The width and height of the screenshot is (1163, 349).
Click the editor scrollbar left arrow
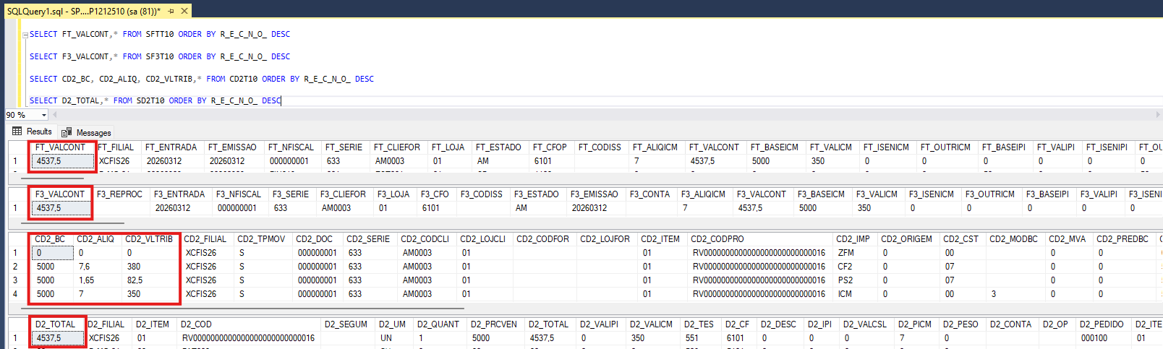tap(55, 115)
